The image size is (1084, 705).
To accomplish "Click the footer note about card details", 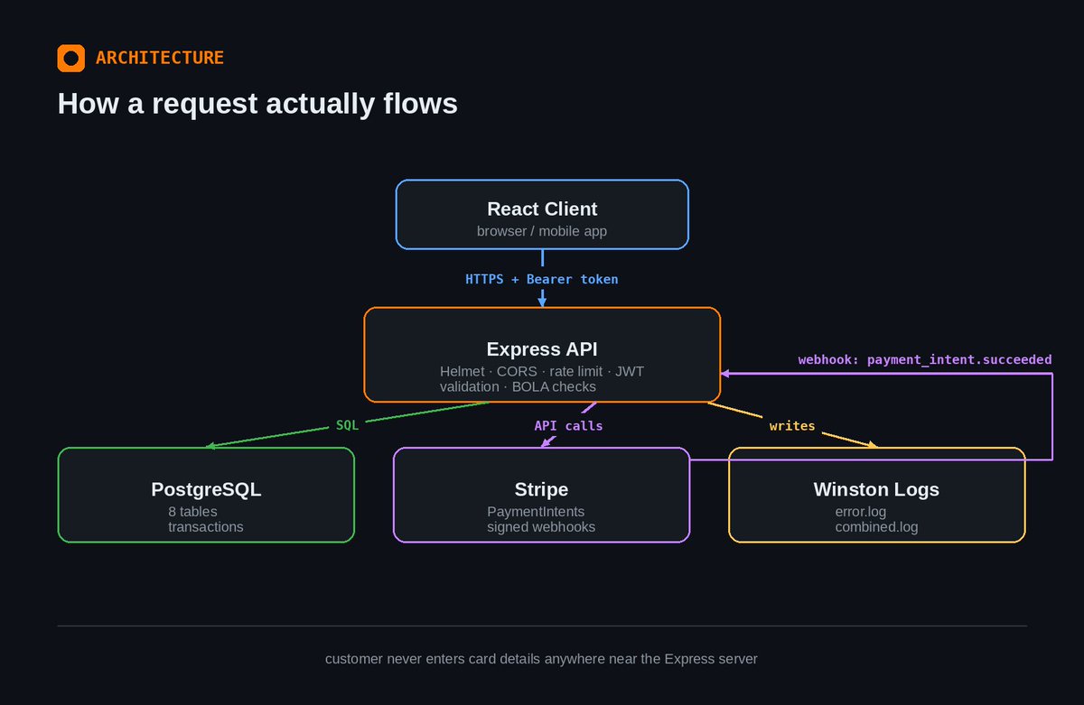I will tap(542, 659).
